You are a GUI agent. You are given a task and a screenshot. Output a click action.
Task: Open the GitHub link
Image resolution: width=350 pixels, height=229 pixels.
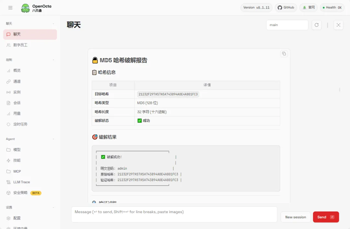pyautogui.click(x=286, y=7)
